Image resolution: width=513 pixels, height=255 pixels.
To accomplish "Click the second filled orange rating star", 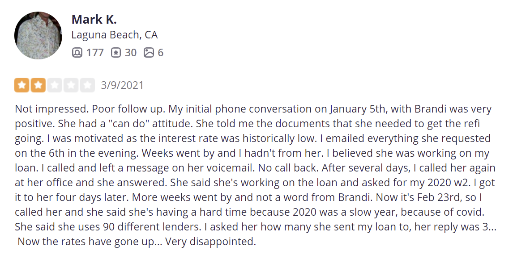I will coord(38,85).
